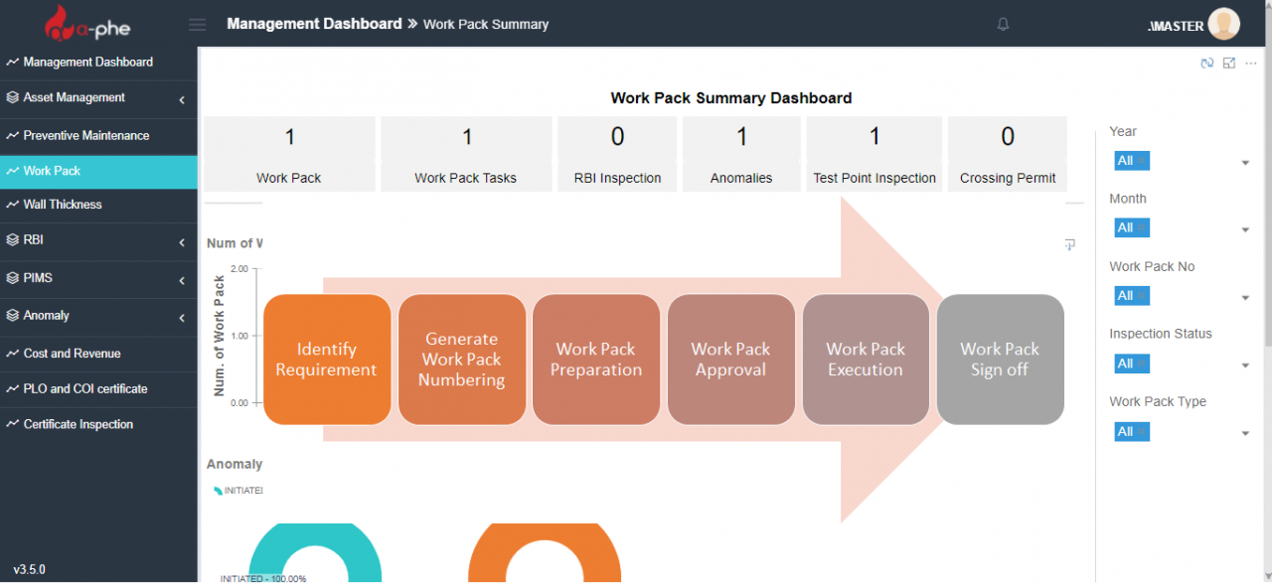Click the sidebar hamburger menu icon
The image size is (1272, 584).
197,24
